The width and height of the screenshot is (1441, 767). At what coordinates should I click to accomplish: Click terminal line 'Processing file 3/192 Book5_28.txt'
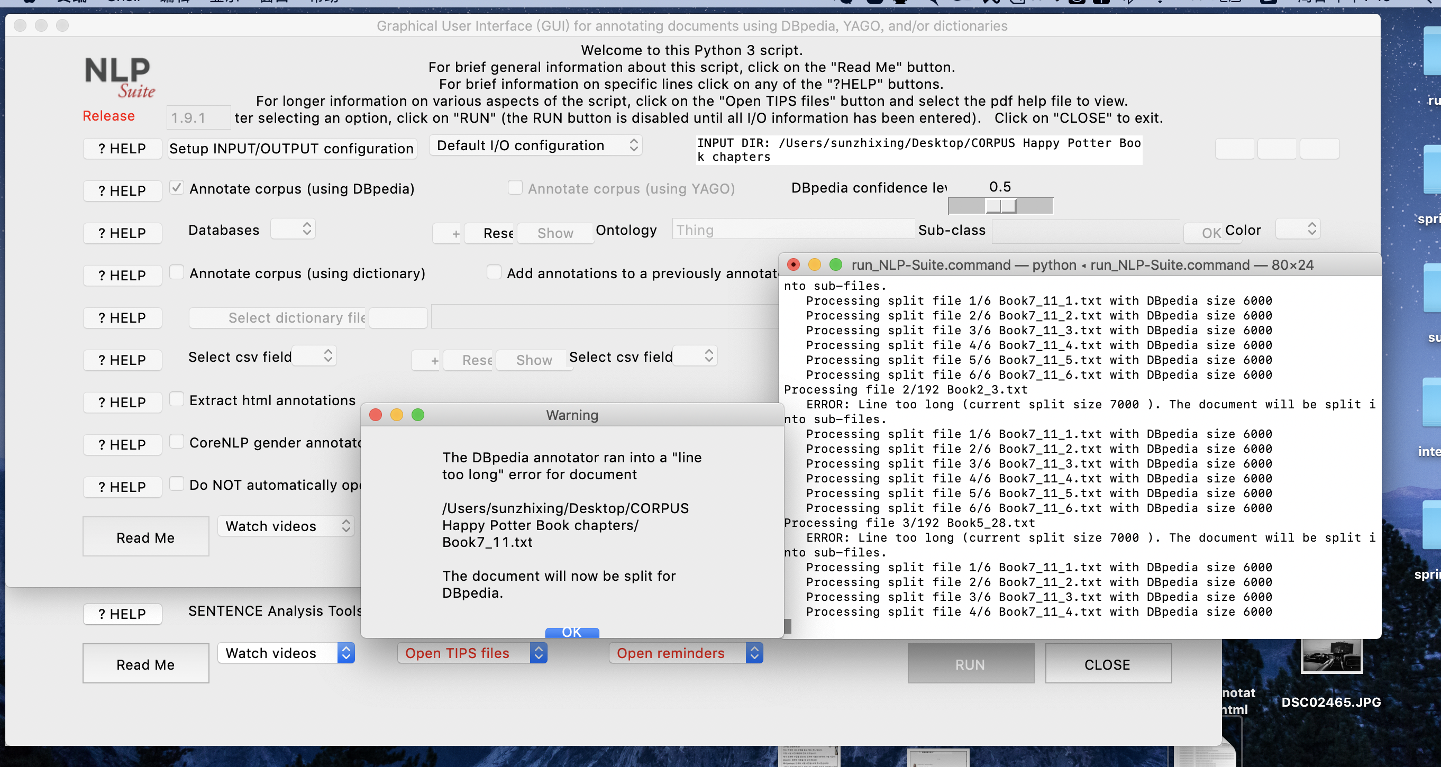coord(909,523)
